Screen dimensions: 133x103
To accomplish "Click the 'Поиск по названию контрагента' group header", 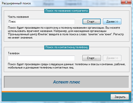I will pyautogui.click(x=66, y=11).
